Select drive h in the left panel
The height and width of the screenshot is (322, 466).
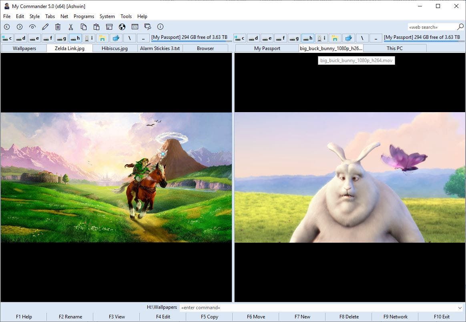(75, 38)
